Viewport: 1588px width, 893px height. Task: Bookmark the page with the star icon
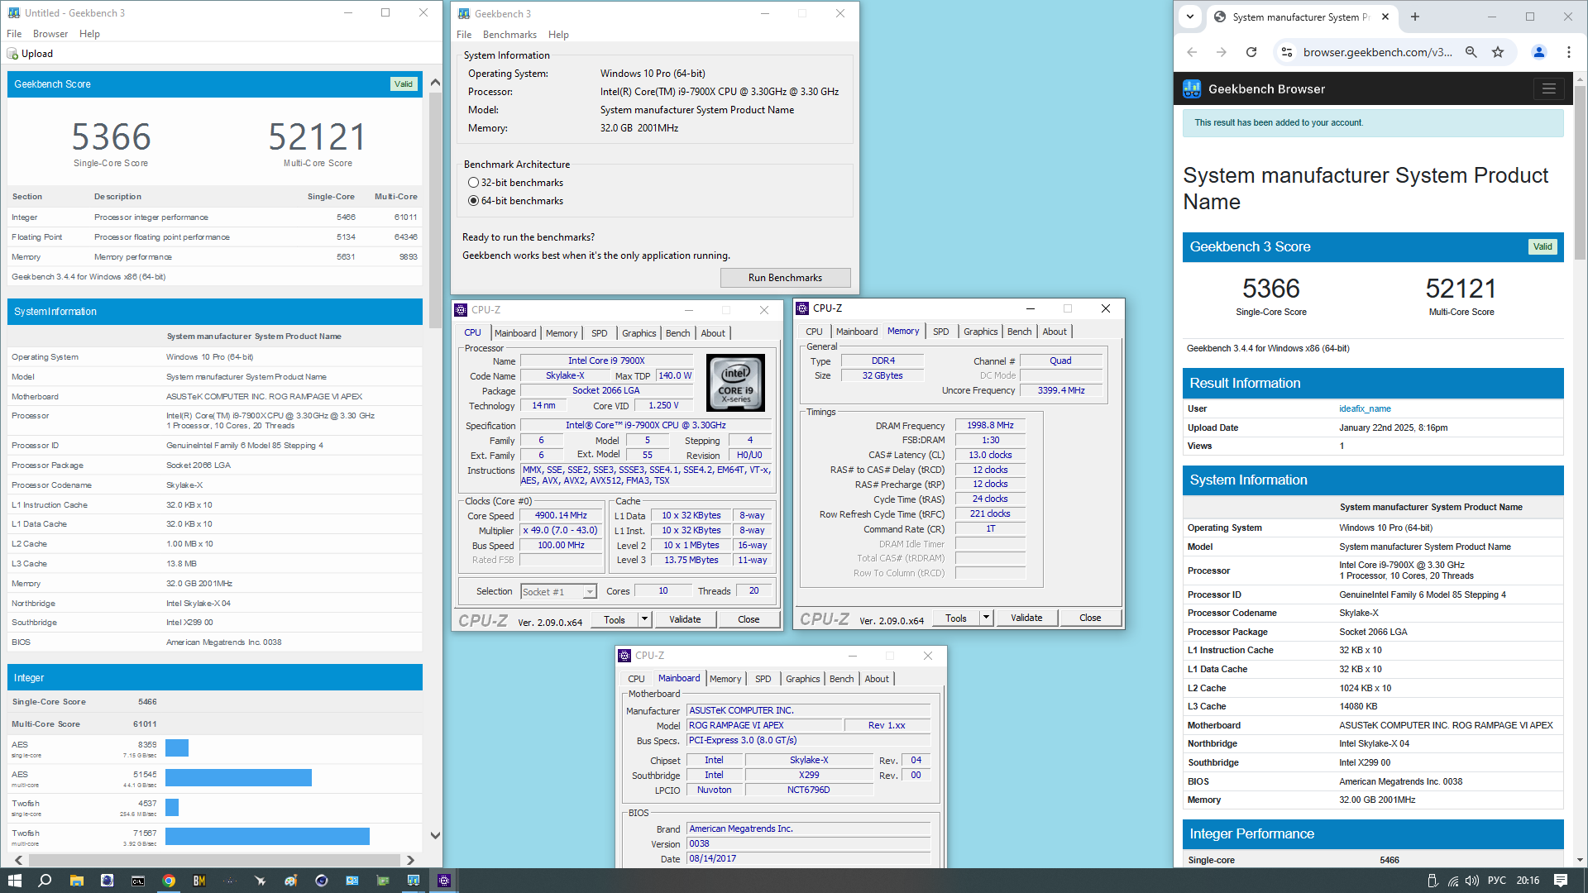[1498, 52]
